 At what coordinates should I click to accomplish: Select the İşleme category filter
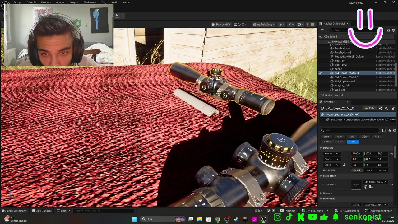[327, 142]
